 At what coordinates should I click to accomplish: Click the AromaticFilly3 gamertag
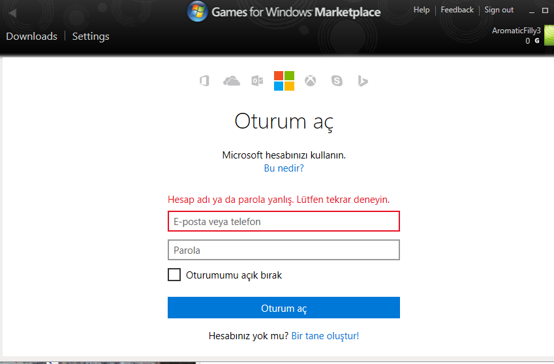pyautogui.click(x=516, y=31)
